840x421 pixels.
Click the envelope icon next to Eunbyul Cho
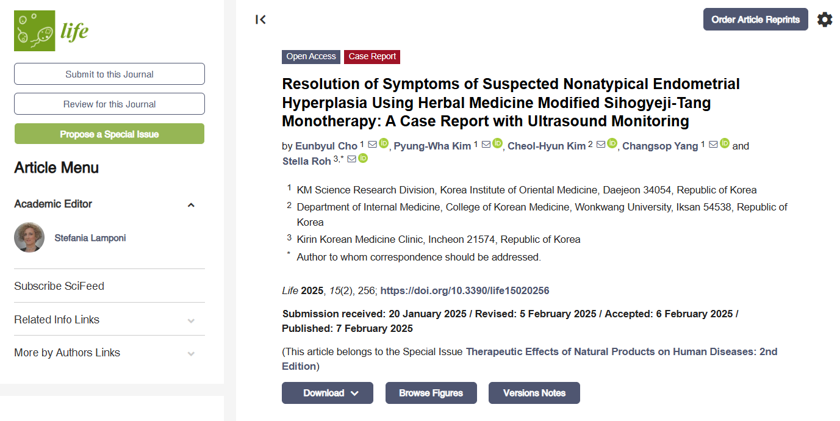coord(372,145)
